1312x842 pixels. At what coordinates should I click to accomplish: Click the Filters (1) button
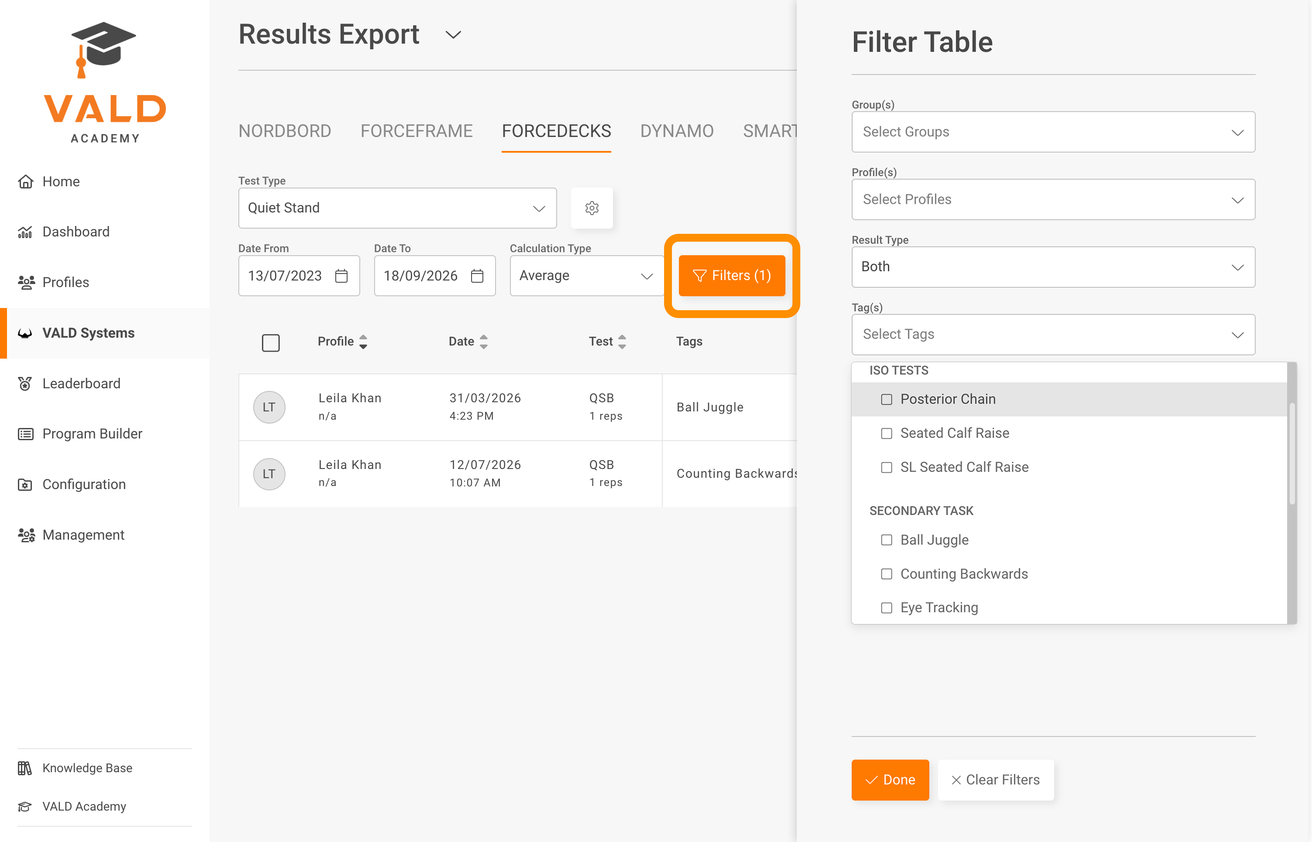pyautogui.click(x=732, y=276)
